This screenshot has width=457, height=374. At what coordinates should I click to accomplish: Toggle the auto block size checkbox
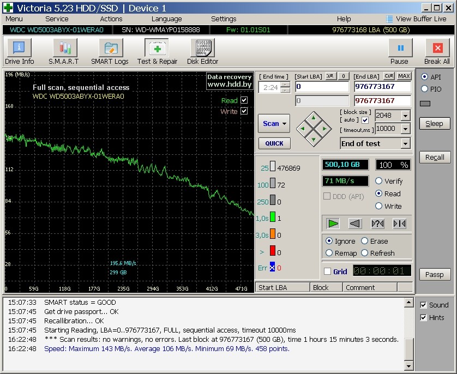365,120
